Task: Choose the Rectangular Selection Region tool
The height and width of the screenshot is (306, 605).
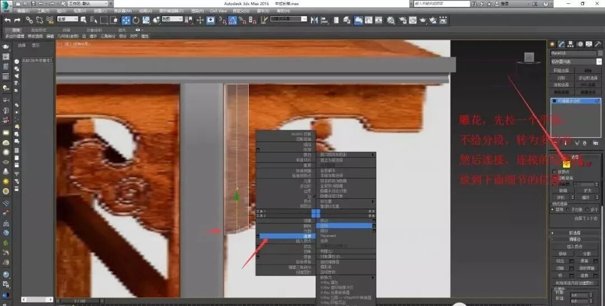Action: 104,20
